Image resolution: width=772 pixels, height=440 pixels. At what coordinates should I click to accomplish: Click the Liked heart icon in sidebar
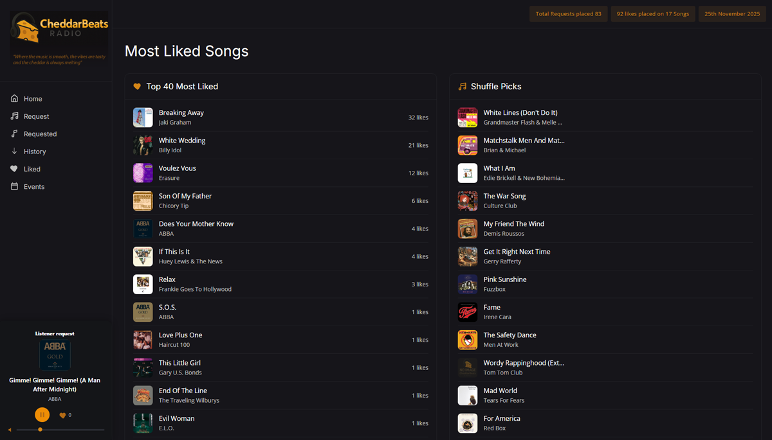[14, 169]
